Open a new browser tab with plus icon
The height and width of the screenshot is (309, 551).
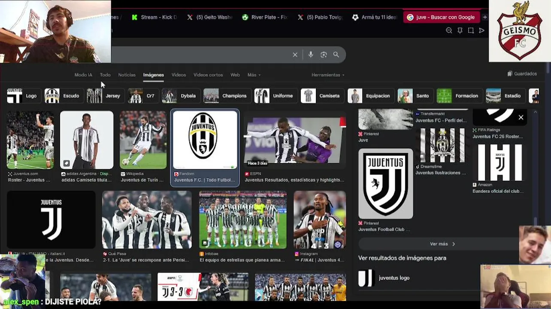click(x=485, y=17)
